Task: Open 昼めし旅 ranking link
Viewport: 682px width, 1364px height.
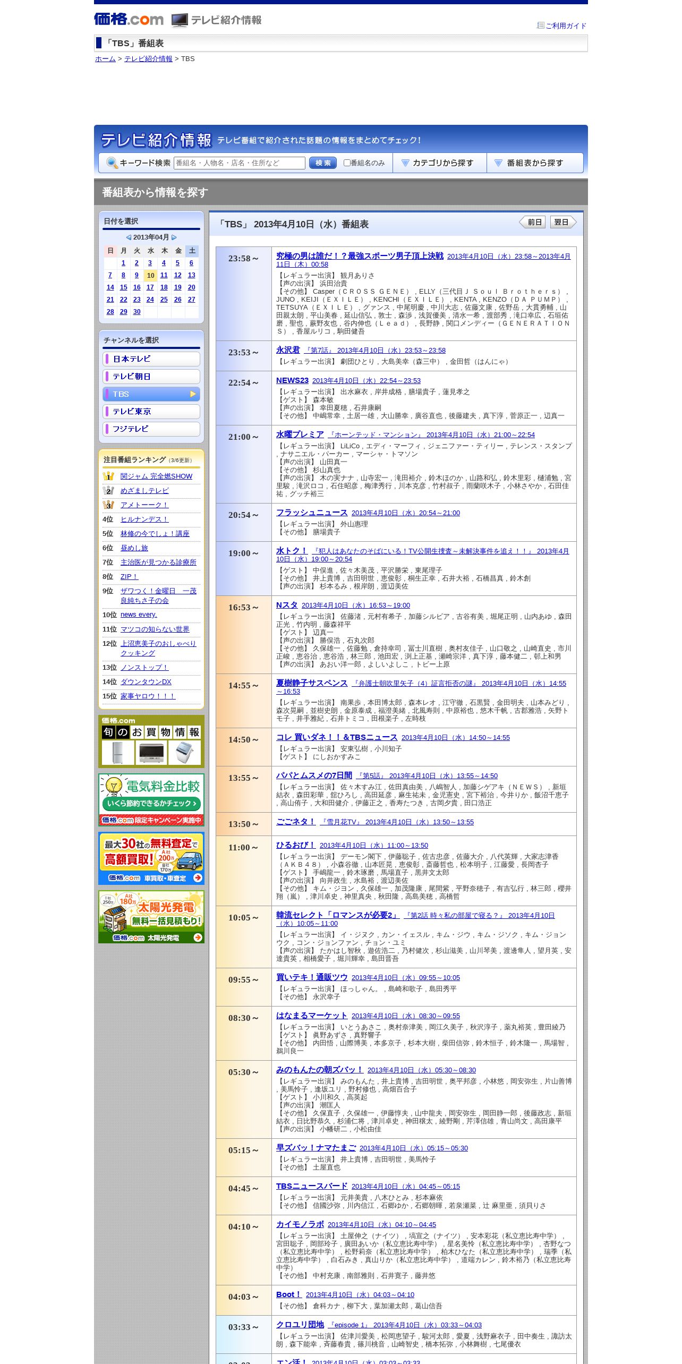Action: click(134, 548)
